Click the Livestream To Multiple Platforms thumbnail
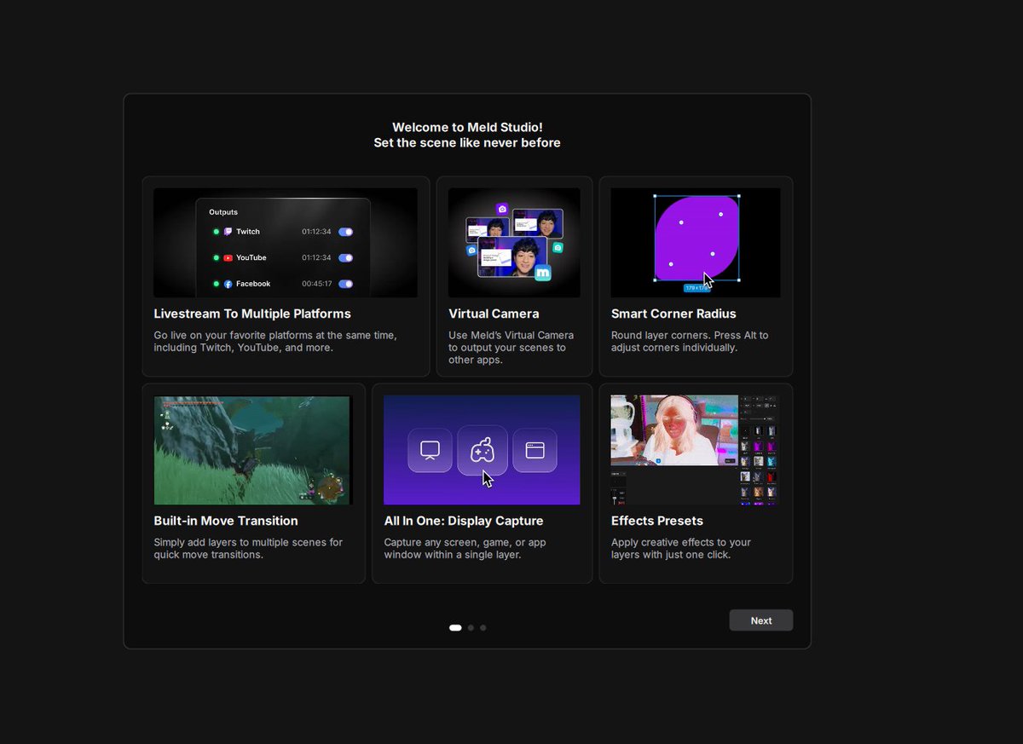Image resolution: width=1023 pixels, height=744 pixels. coord(286,243)
